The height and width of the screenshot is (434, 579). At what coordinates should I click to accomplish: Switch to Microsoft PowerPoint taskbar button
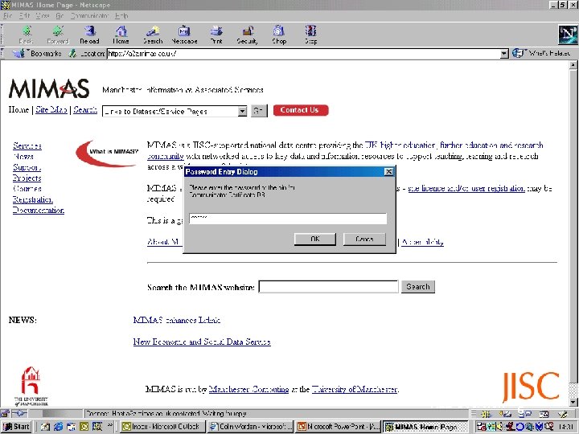pyautogui.click(x=338, y=427)
